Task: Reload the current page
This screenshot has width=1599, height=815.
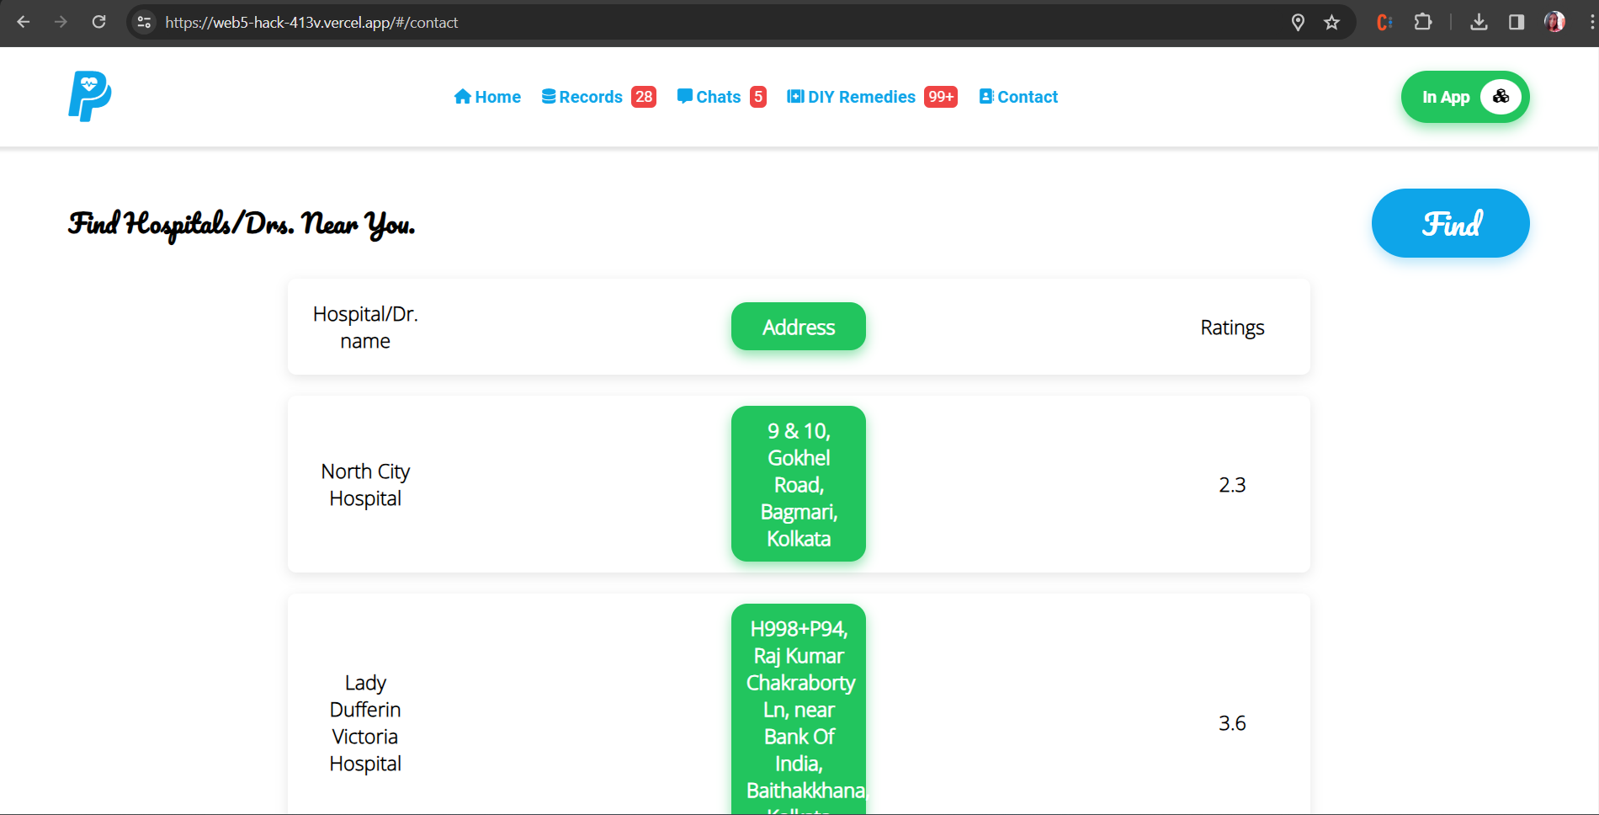Action: coord(98,22)
